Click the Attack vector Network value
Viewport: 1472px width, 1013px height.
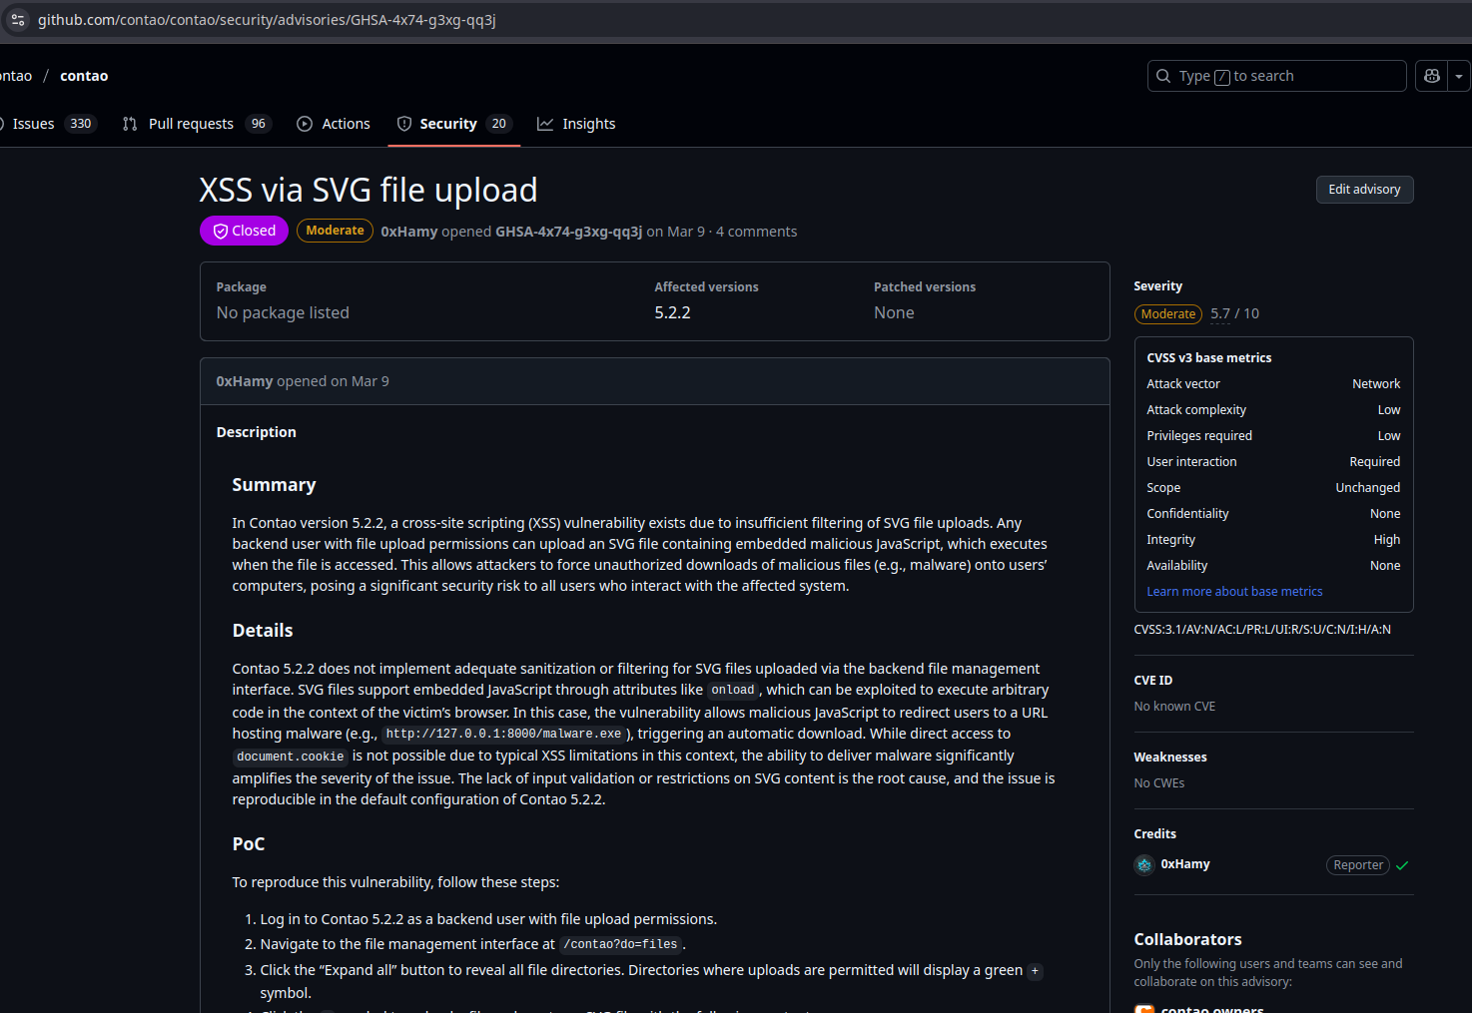pyautogui.click(x=1376, y=384)
